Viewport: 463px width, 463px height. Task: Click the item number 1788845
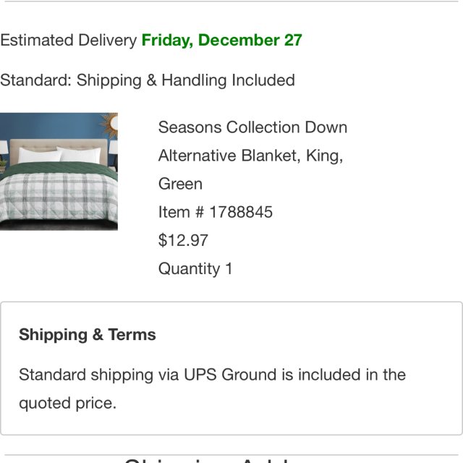point(241,212)
